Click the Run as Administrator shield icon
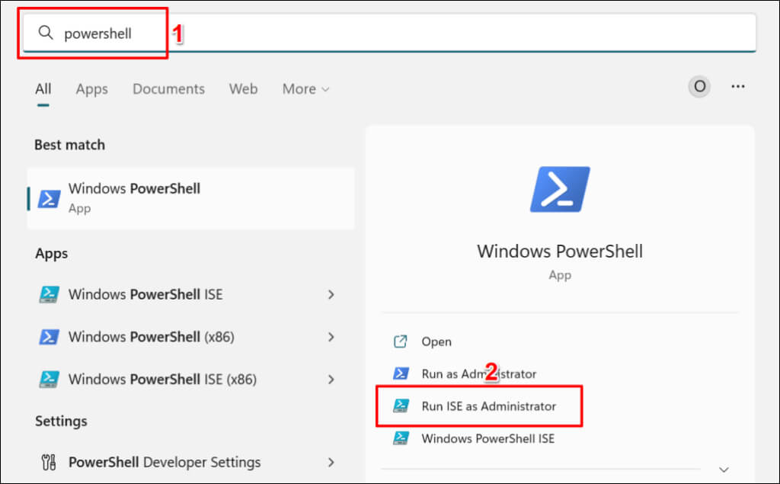The height and width of the screenshot is (484, 780). 401,373
